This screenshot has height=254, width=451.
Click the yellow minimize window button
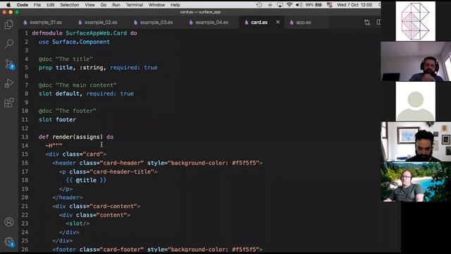pos(11,12)
